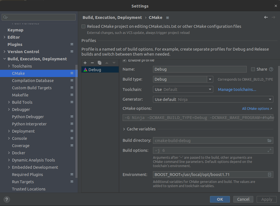
Task: Add a new CMake profile
Action: point(85,62)
